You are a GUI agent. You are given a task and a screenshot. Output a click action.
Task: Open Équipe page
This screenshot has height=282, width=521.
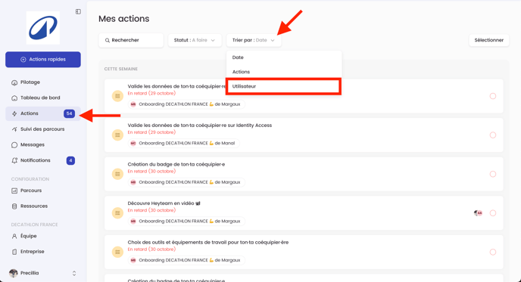pos(43,236)
